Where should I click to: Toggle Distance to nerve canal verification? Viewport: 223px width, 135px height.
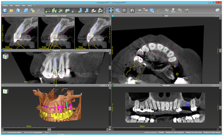click(x=194, y=132)
